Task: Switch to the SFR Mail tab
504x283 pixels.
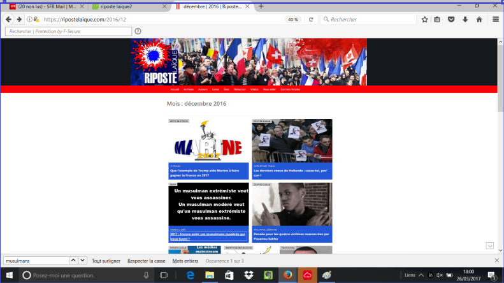Action: tap(45, 6)
